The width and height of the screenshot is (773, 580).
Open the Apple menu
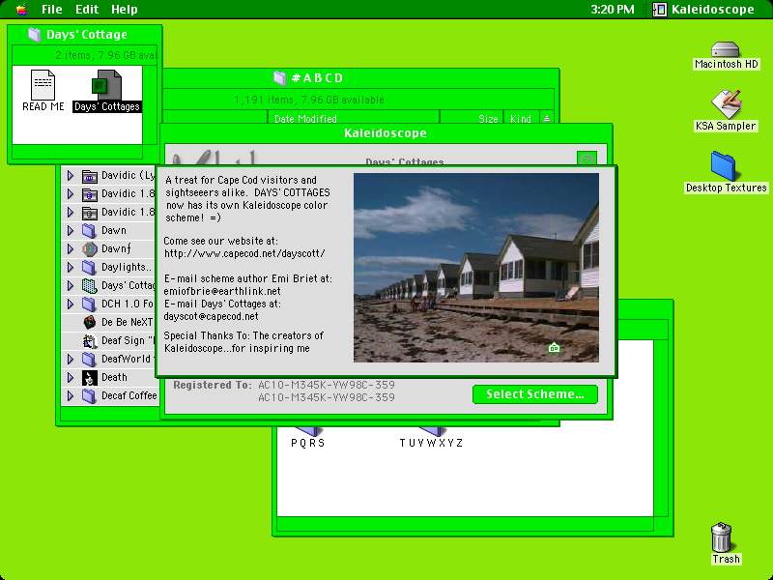coord(21,9)
